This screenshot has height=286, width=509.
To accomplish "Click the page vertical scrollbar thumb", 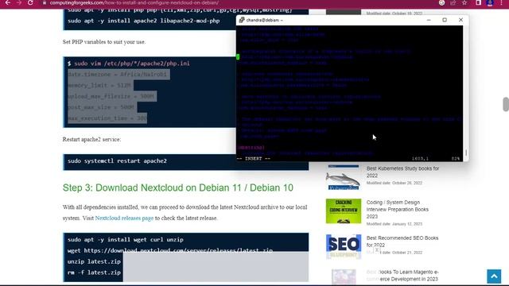I will point(506,104).
